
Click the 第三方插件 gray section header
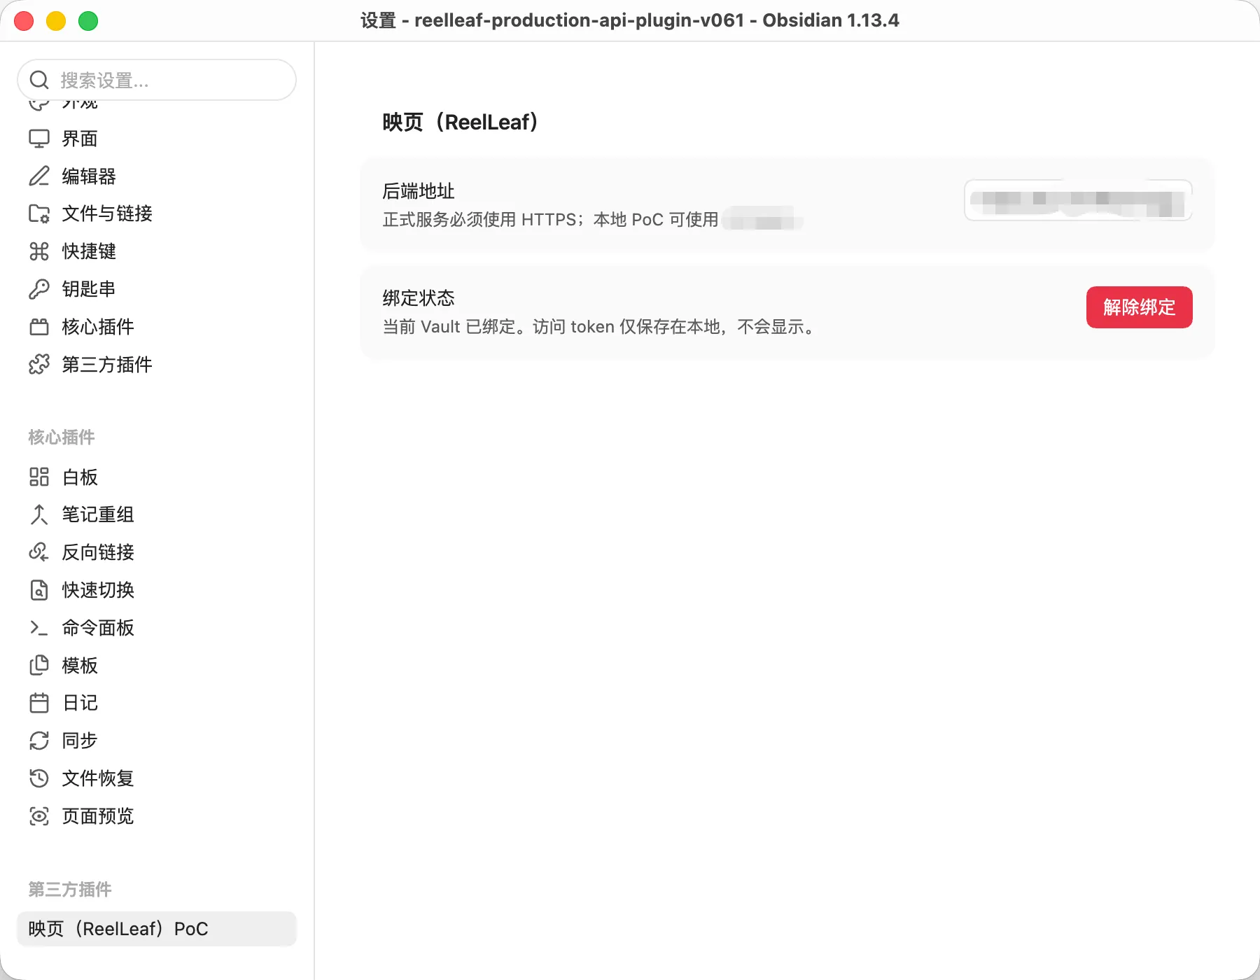[70, 890]
